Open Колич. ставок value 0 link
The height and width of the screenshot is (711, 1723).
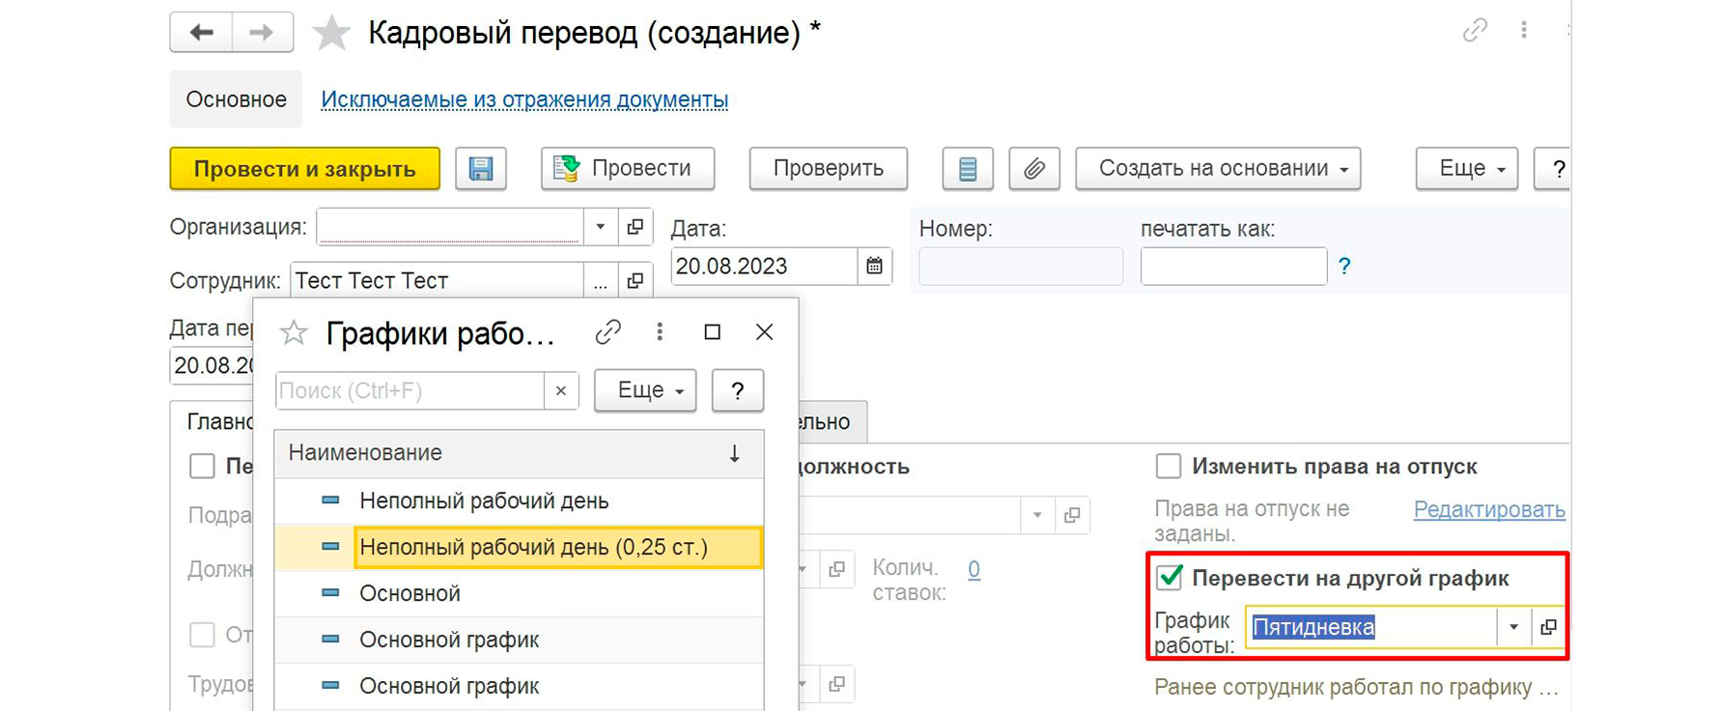coord(974,569)
